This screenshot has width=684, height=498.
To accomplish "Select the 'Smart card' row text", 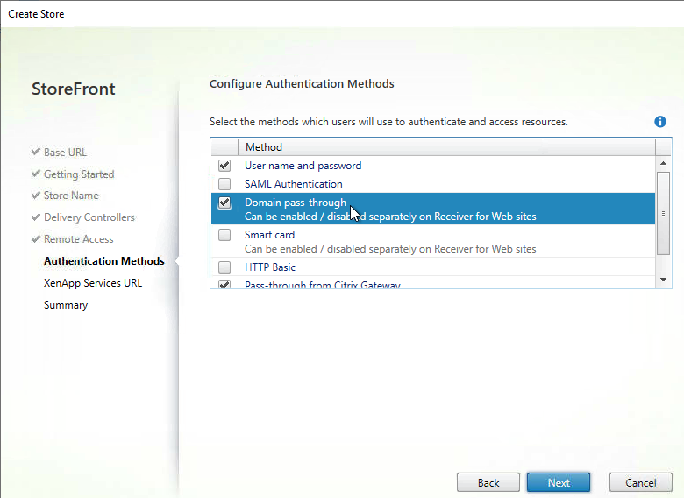I will tap(269, 235).
